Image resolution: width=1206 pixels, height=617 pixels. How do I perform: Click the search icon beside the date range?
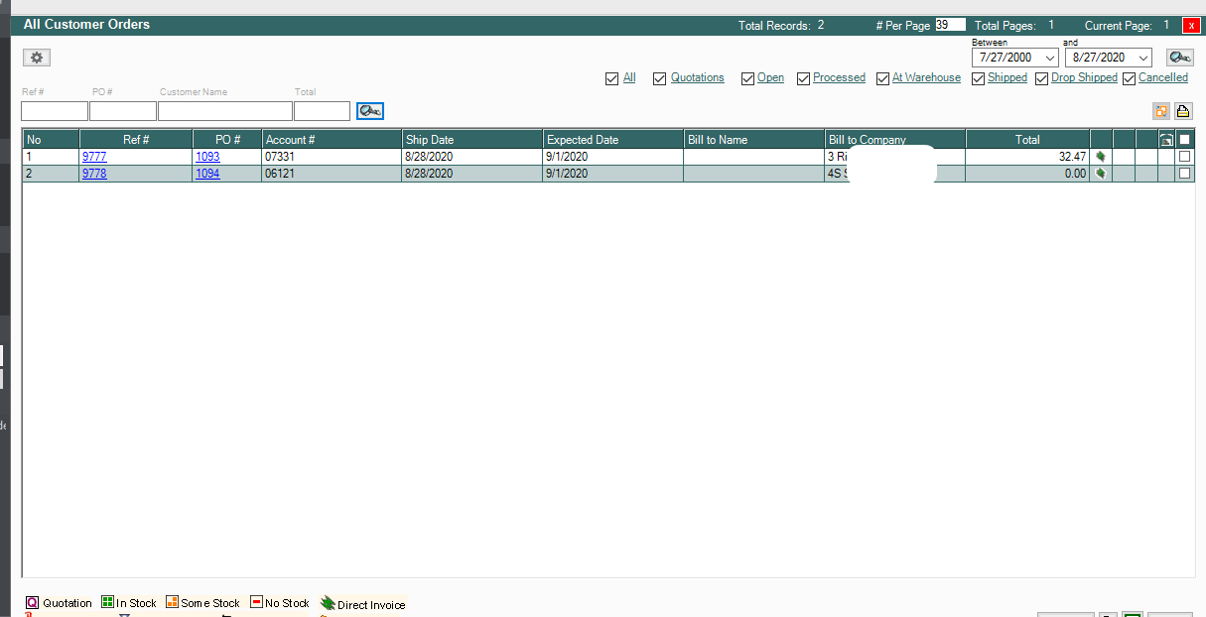(1180, 58)
